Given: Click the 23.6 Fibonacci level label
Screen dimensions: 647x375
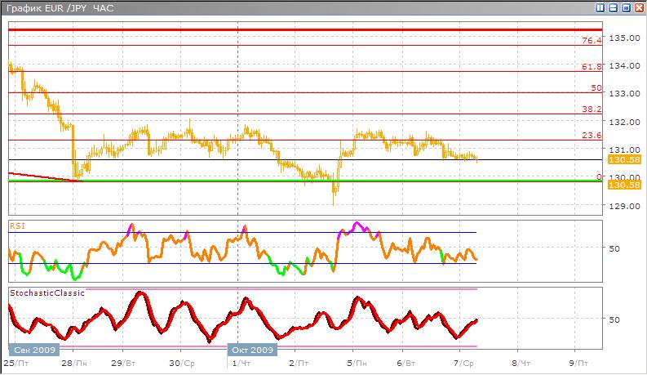Looking at the screenshot, I should 592,136.
